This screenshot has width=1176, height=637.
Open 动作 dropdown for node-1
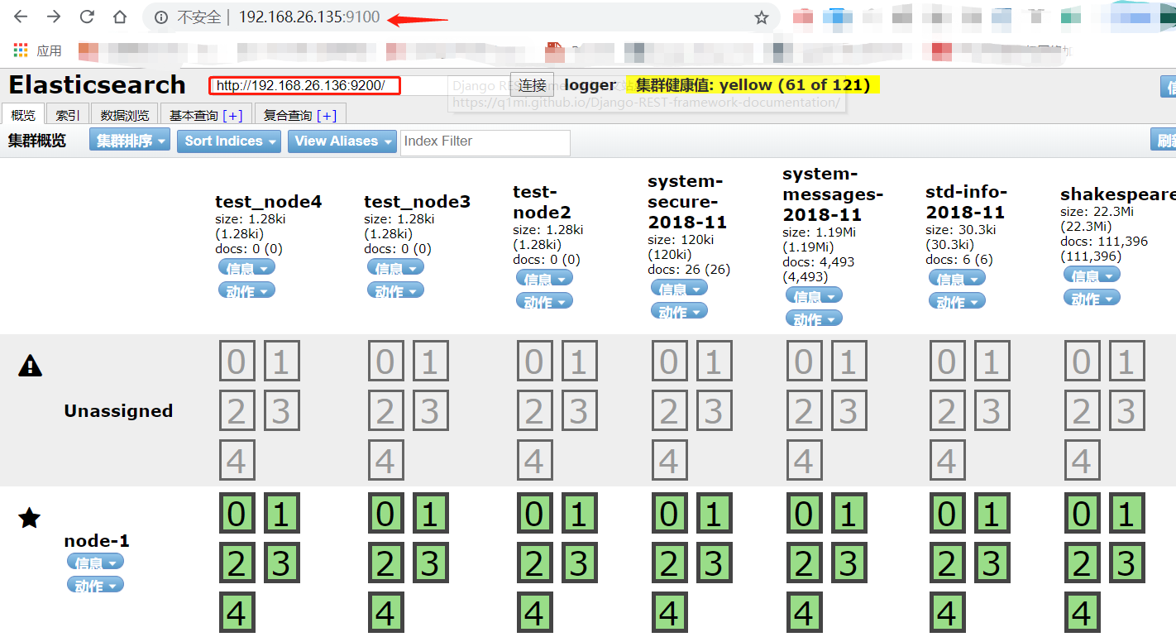95,586
